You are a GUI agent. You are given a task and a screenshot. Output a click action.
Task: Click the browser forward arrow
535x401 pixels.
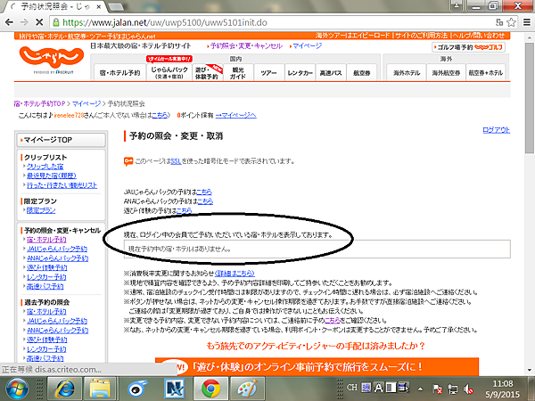click(x=24, y=22)
